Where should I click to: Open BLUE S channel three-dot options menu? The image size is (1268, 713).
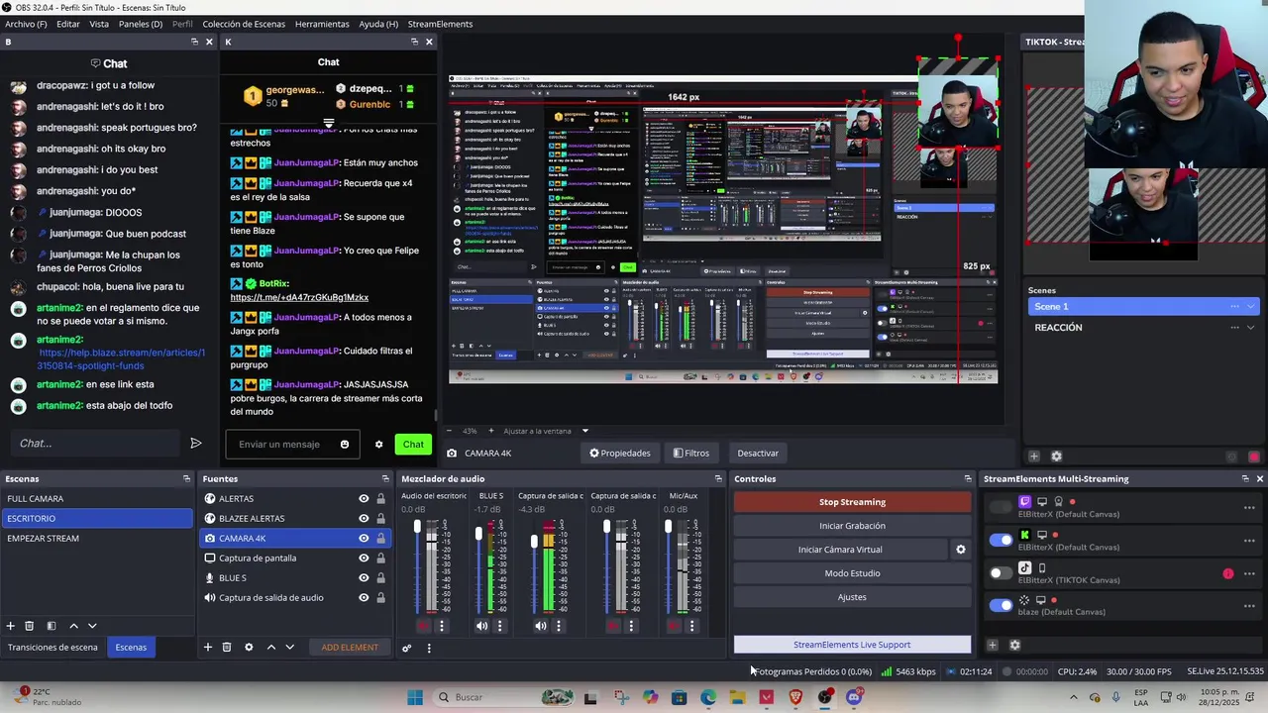(499, 626)
